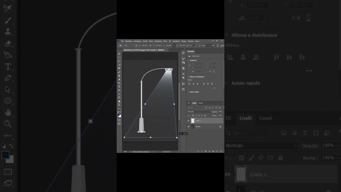Click the swap foreground/background colors arrow
The height and width of the screenshot is (192, 341).
coord(120,112)
